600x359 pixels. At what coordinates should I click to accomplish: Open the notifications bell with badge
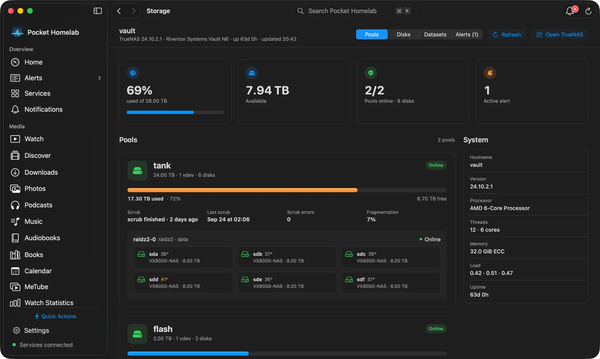pyautogui.click(x=570, y=10)
